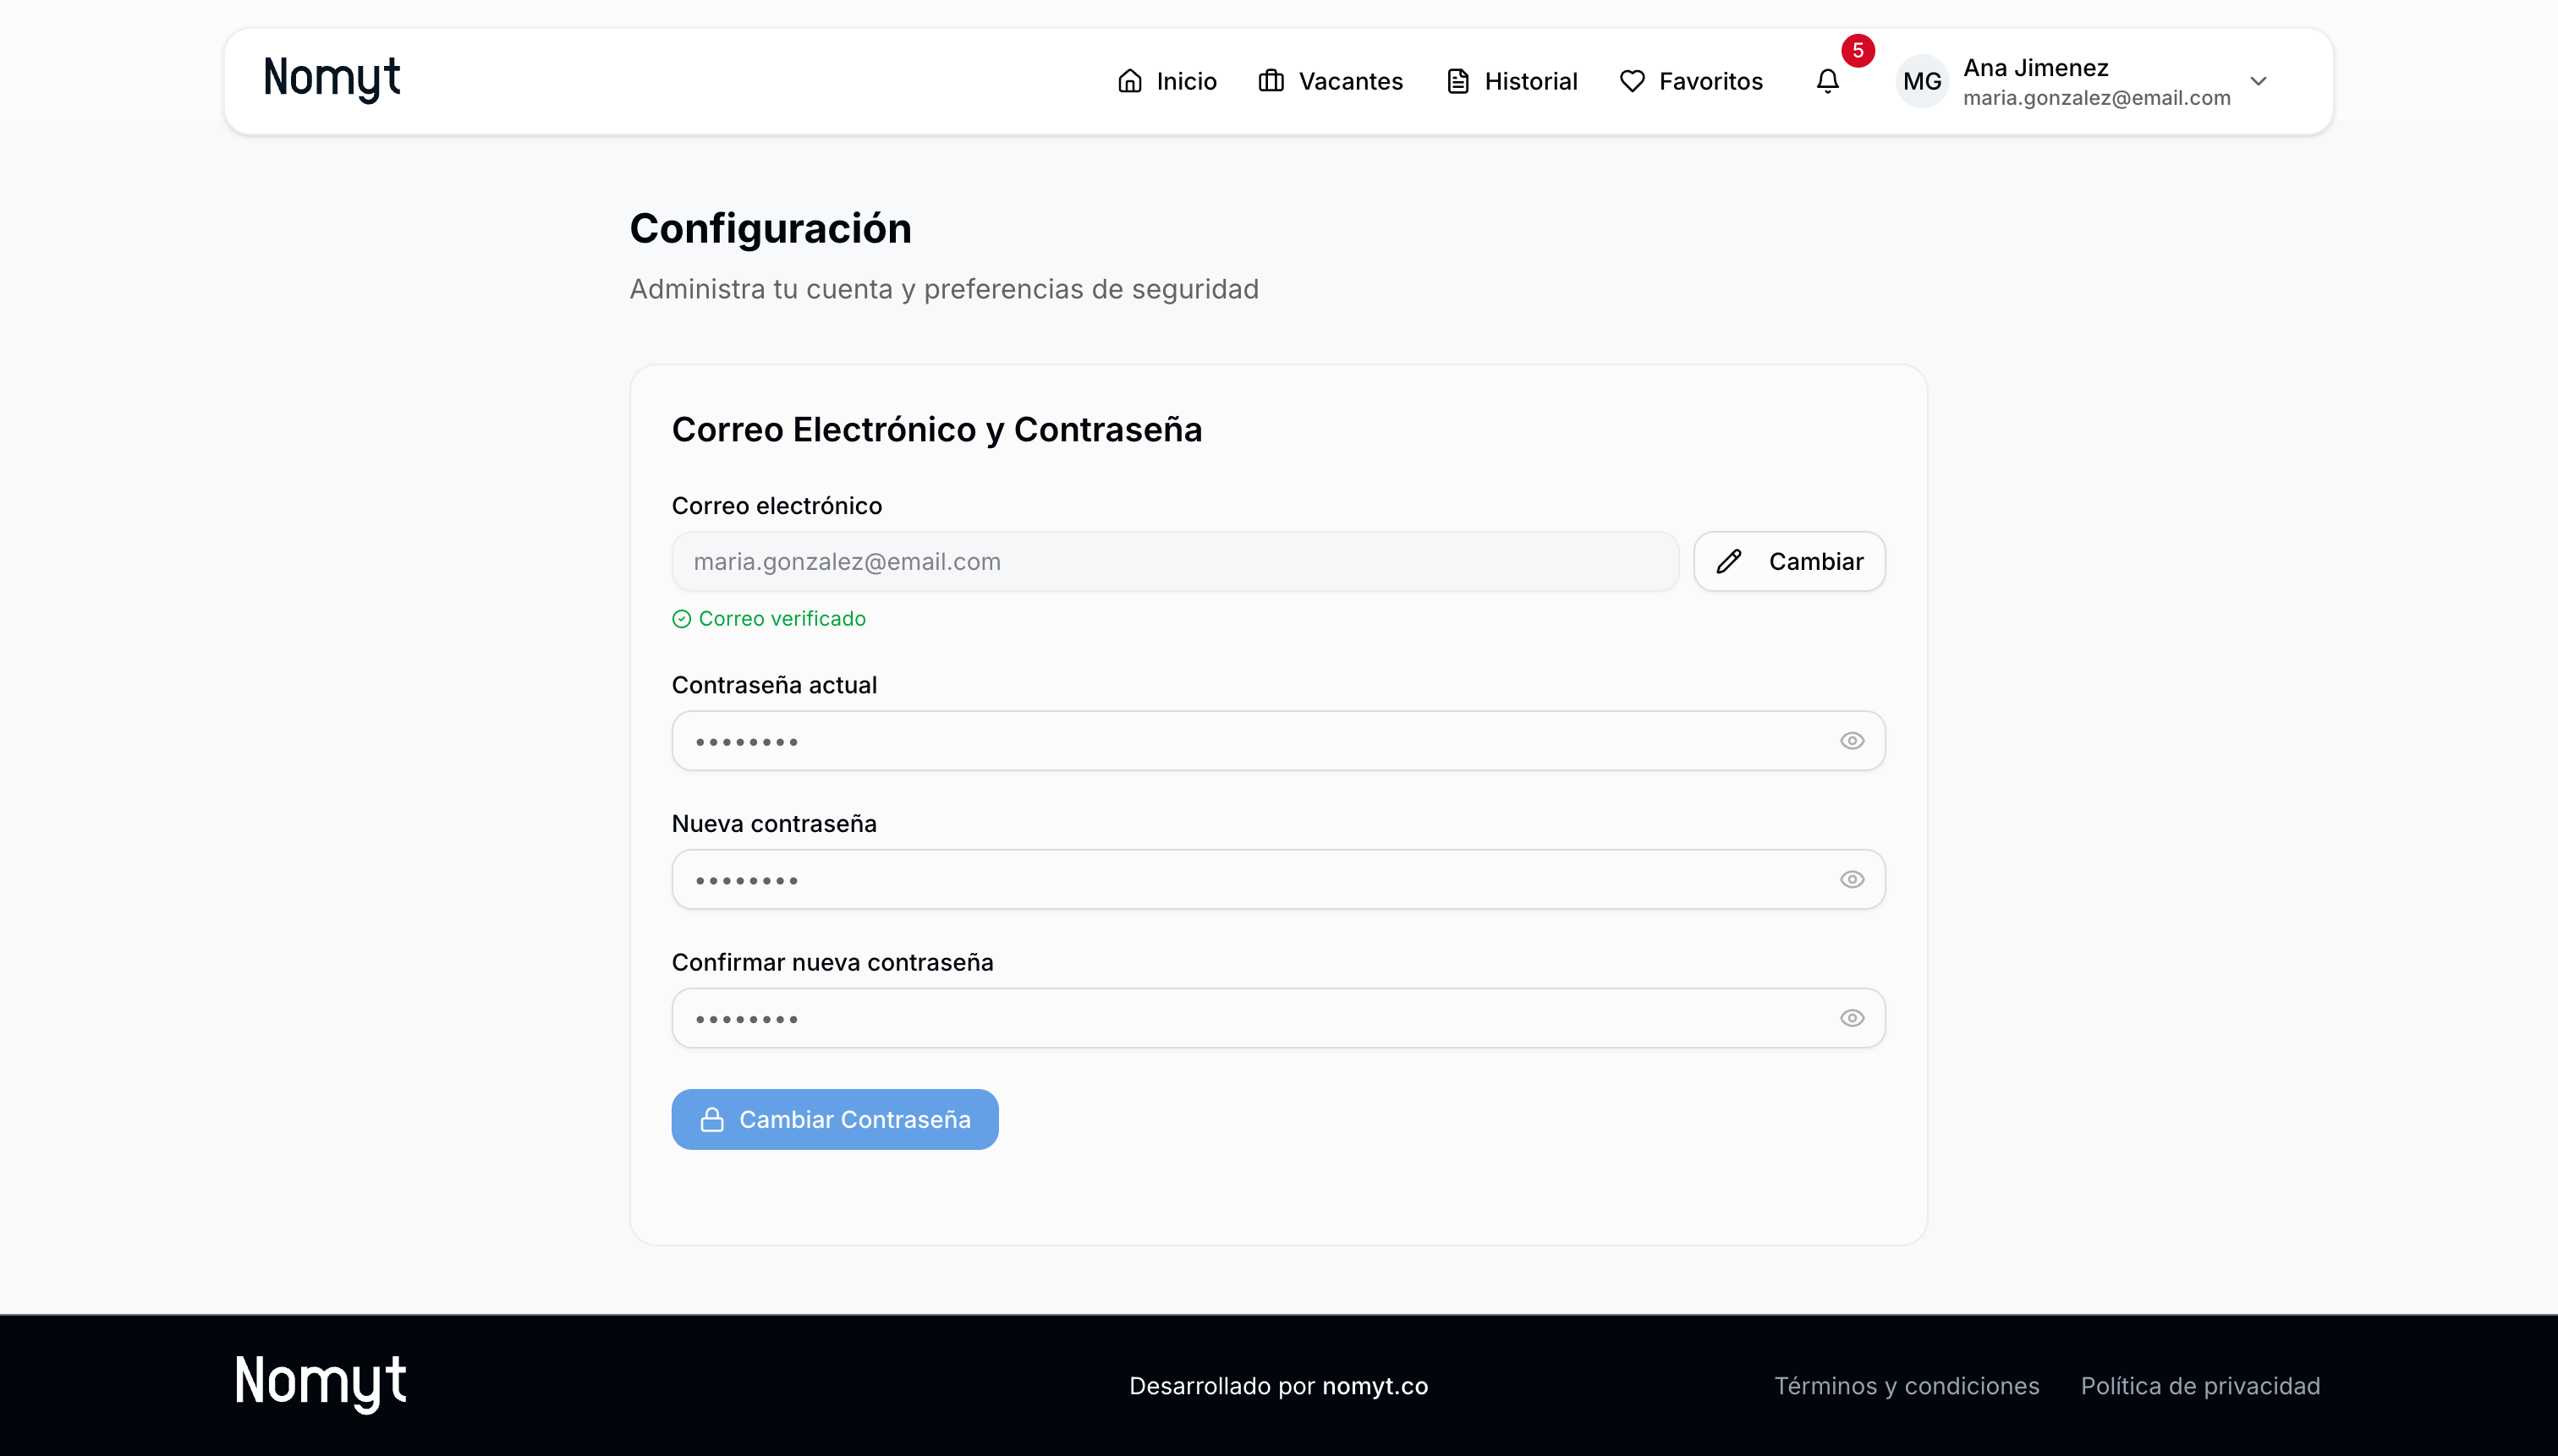The image size is (2558, 1456).
Task: Open Política de privacidad link
Action: click(2200, 1386)
